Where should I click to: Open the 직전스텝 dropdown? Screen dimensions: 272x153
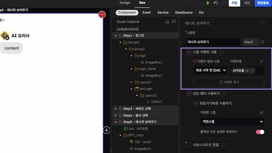point(232,121)
